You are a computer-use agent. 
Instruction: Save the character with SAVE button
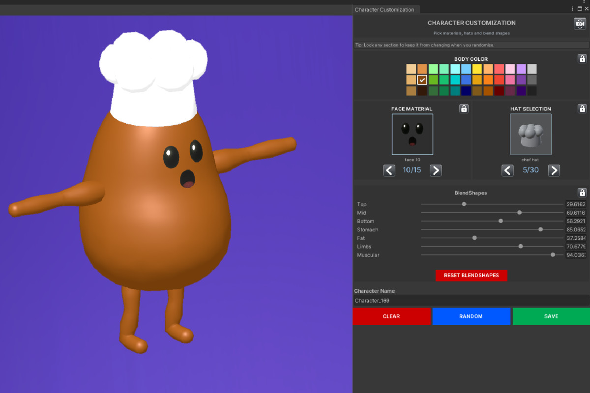[x=550, y=316]
